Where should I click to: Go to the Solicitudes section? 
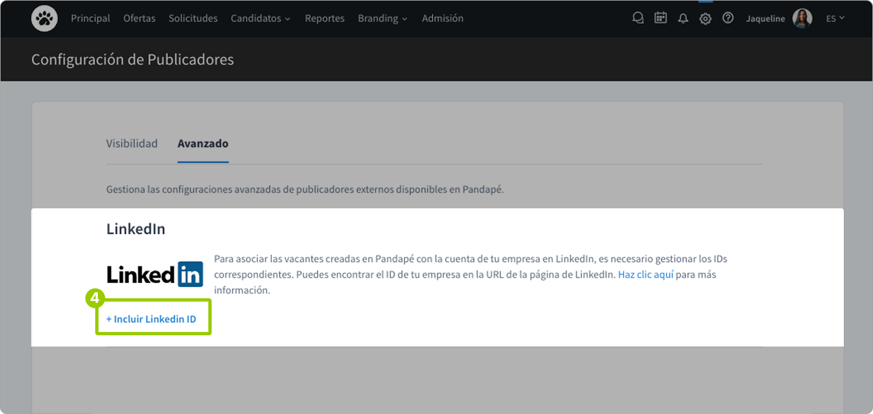pyautogui.click(x=192, y=18)
